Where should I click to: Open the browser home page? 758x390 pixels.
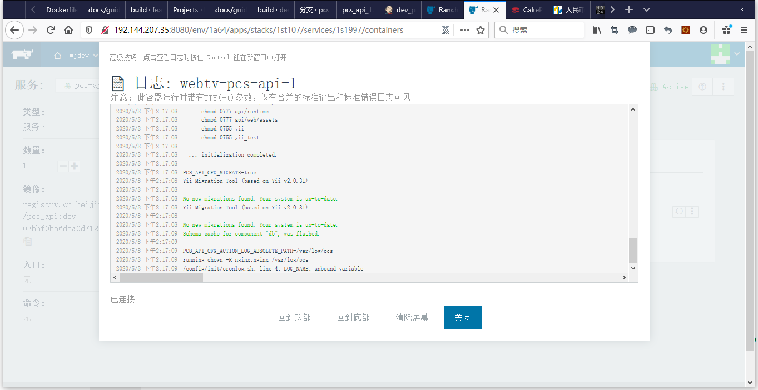68,30
